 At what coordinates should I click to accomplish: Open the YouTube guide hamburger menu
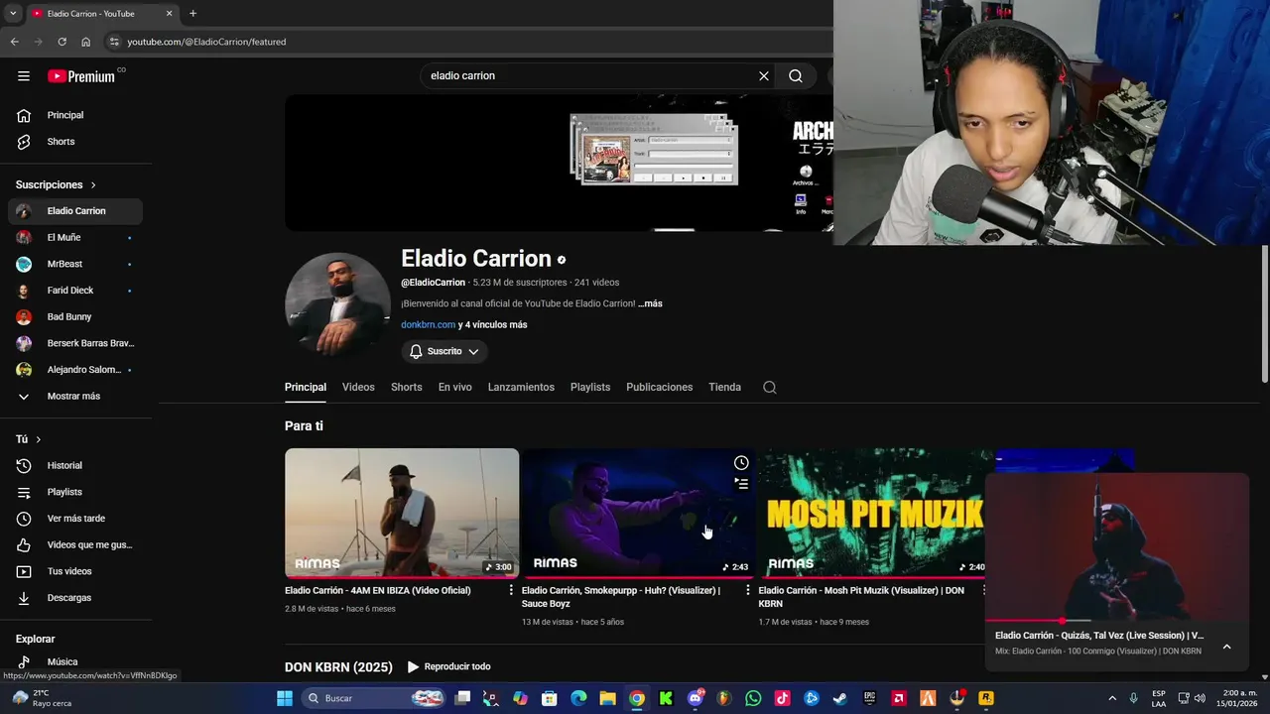click(24, 76)
